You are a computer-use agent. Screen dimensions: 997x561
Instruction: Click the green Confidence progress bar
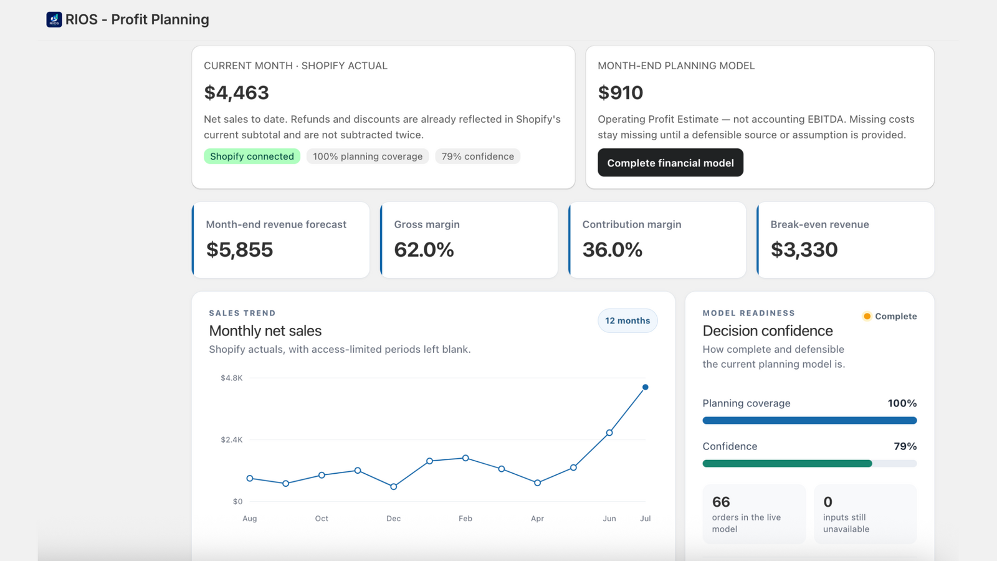[787, 464]
